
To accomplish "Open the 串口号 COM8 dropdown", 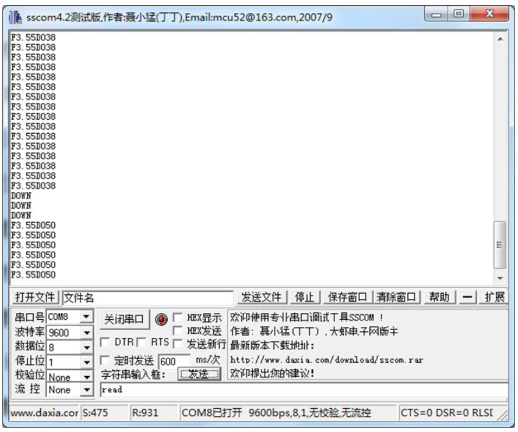I will [x=86, y=317].
